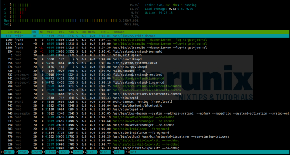Click the F9 Kill button

coord(117,152)
